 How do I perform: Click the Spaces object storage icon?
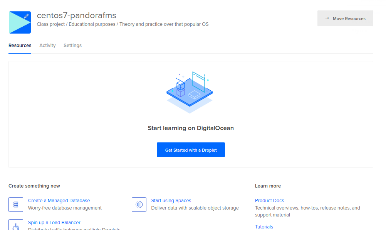(139, 205)
